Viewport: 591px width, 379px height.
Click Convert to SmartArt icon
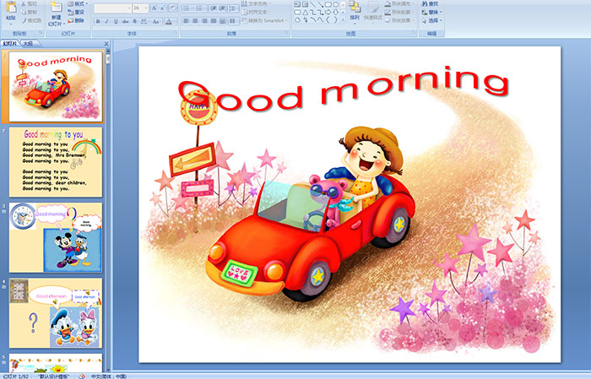point(244,20)
